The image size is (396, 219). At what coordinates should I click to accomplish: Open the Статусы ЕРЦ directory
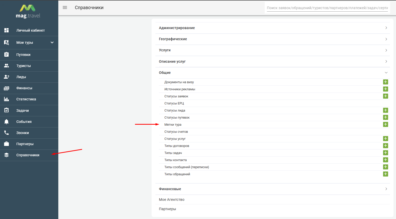(x=174, y=103)
